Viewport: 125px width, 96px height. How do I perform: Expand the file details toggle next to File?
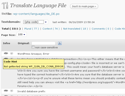[3, 14]
